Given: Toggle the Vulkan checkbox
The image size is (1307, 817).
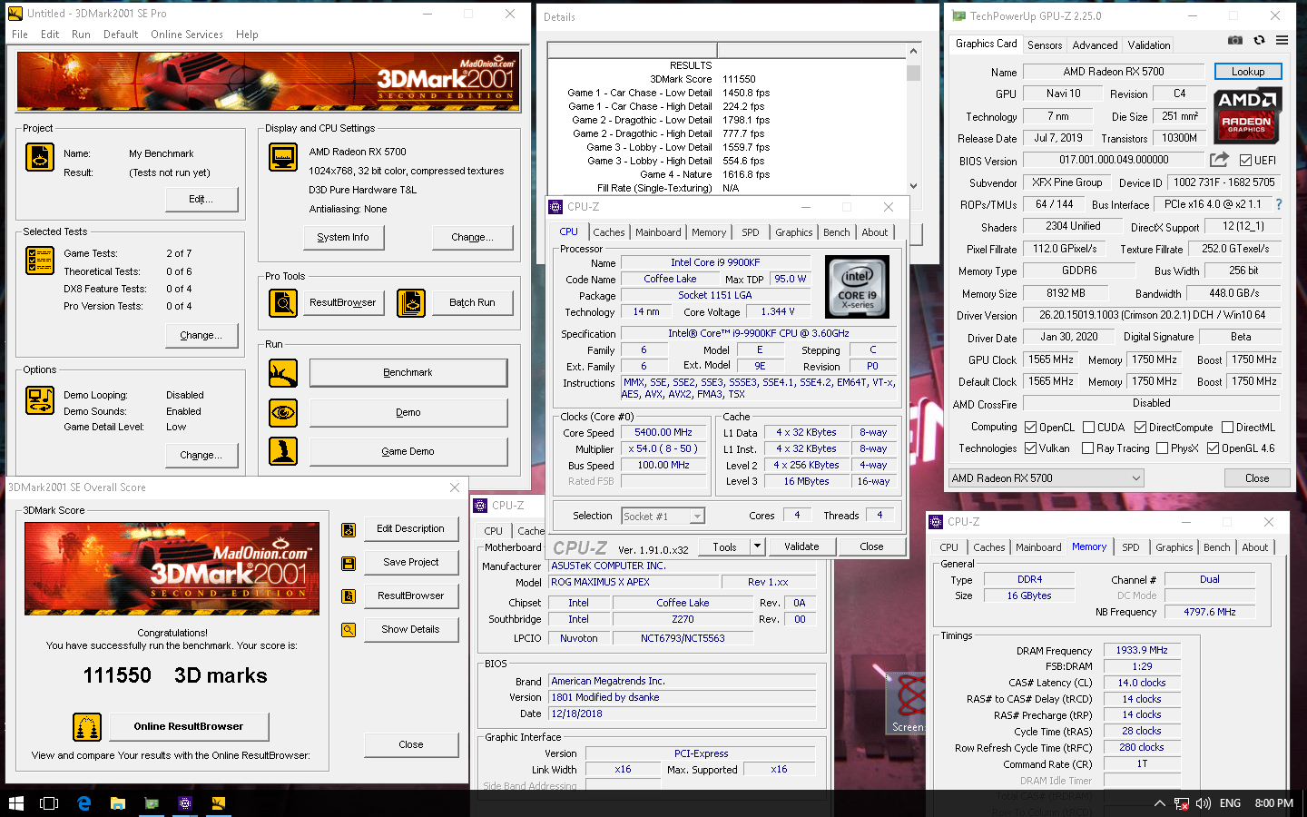Looking at the screenshot, I should (1030, 448).
